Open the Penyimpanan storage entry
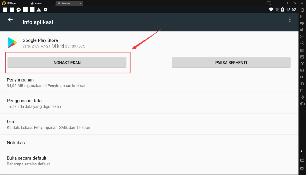The image size is (306, 175). [149, 83]
